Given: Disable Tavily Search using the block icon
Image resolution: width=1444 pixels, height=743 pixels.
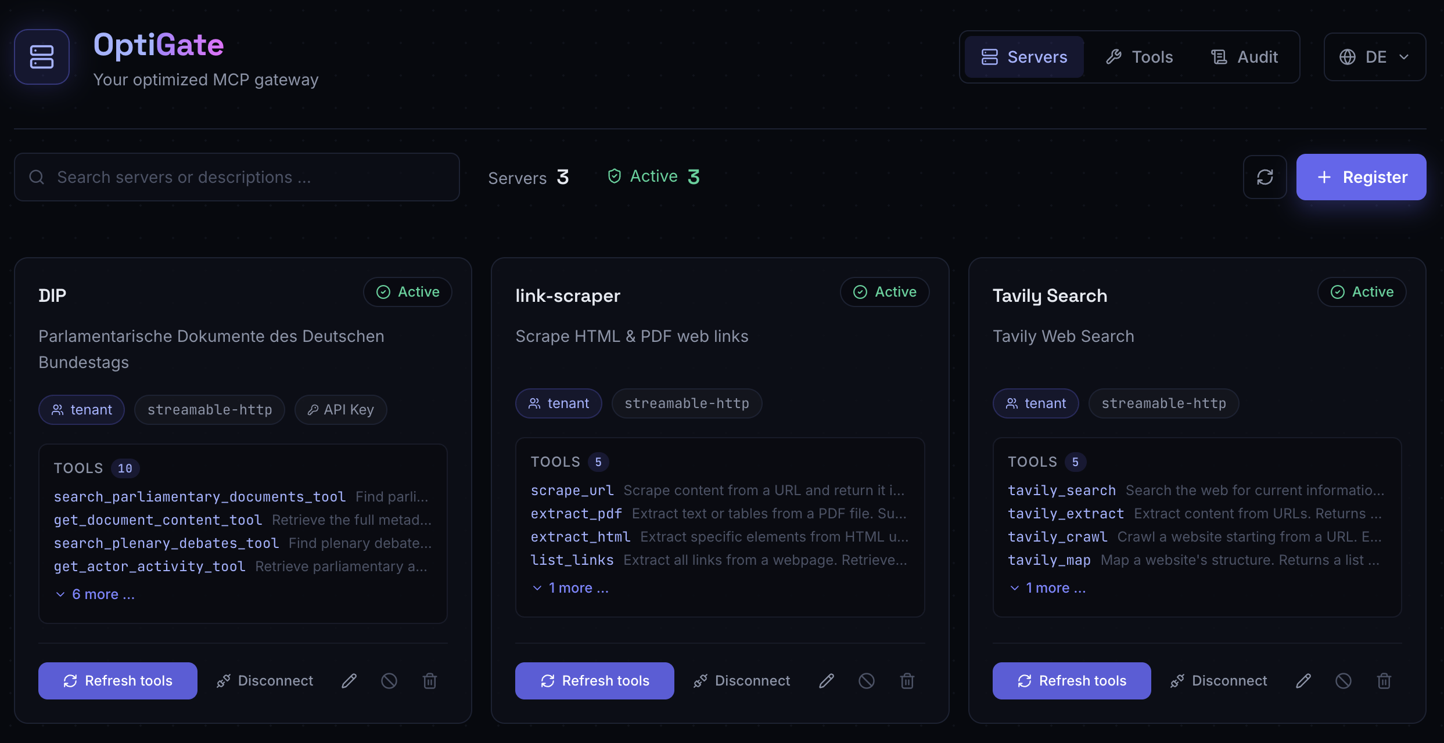Looking at the screenshot, I should coord(1344,681).
